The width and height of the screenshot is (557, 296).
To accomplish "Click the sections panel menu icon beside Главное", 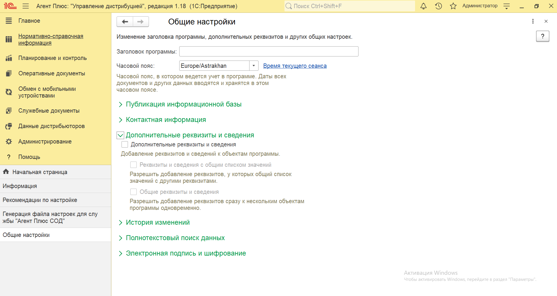I will point(9,21).
